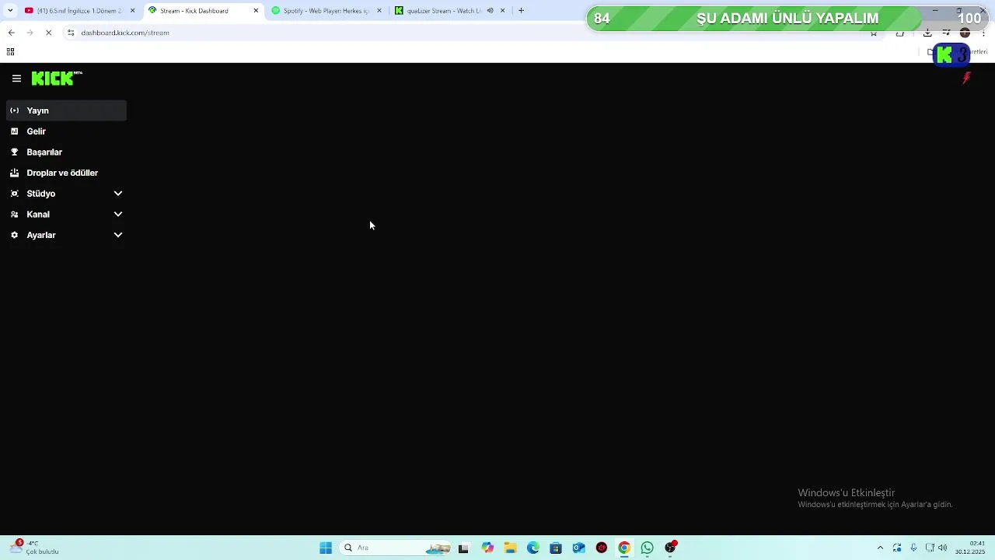Open Microsoft Store from taskbar

tap(556, 548)
